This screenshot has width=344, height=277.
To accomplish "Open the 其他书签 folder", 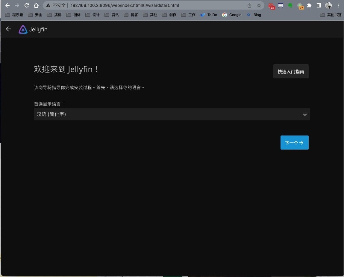I will pyautogui.click(x=331, y=15).
